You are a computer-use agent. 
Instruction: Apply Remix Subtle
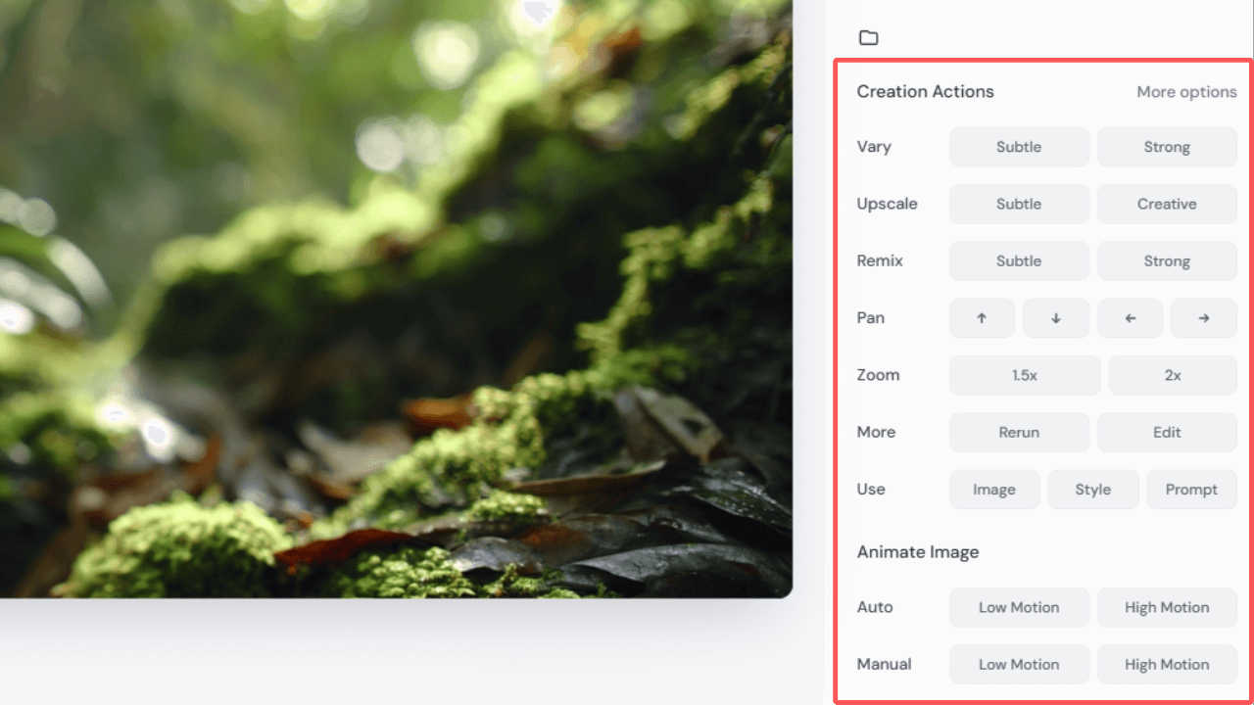point(1019,261)
